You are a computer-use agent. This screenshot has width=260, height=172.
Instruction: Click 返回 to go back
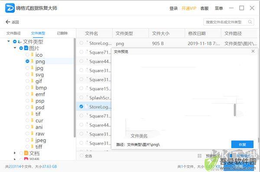15,22
